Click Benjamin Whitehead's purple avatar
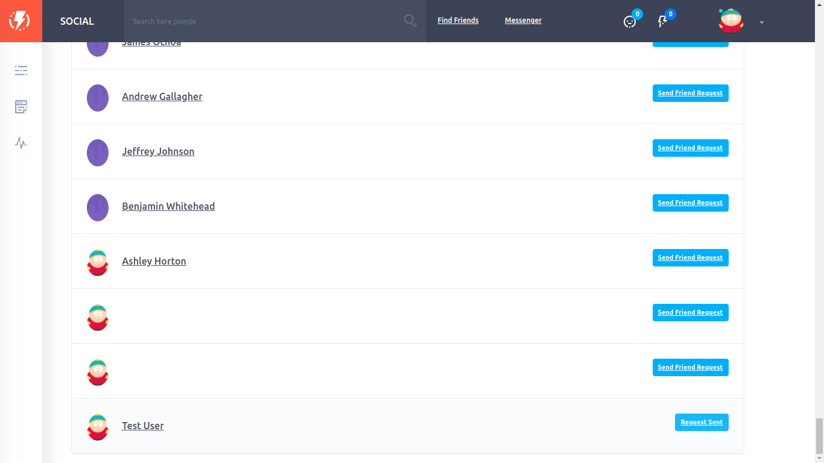This screenshot has height=463, width=824. (98, 207)
